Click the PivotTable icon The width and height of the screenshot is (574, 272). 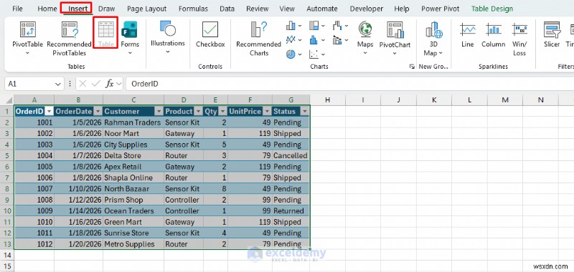tap(27, 29)
